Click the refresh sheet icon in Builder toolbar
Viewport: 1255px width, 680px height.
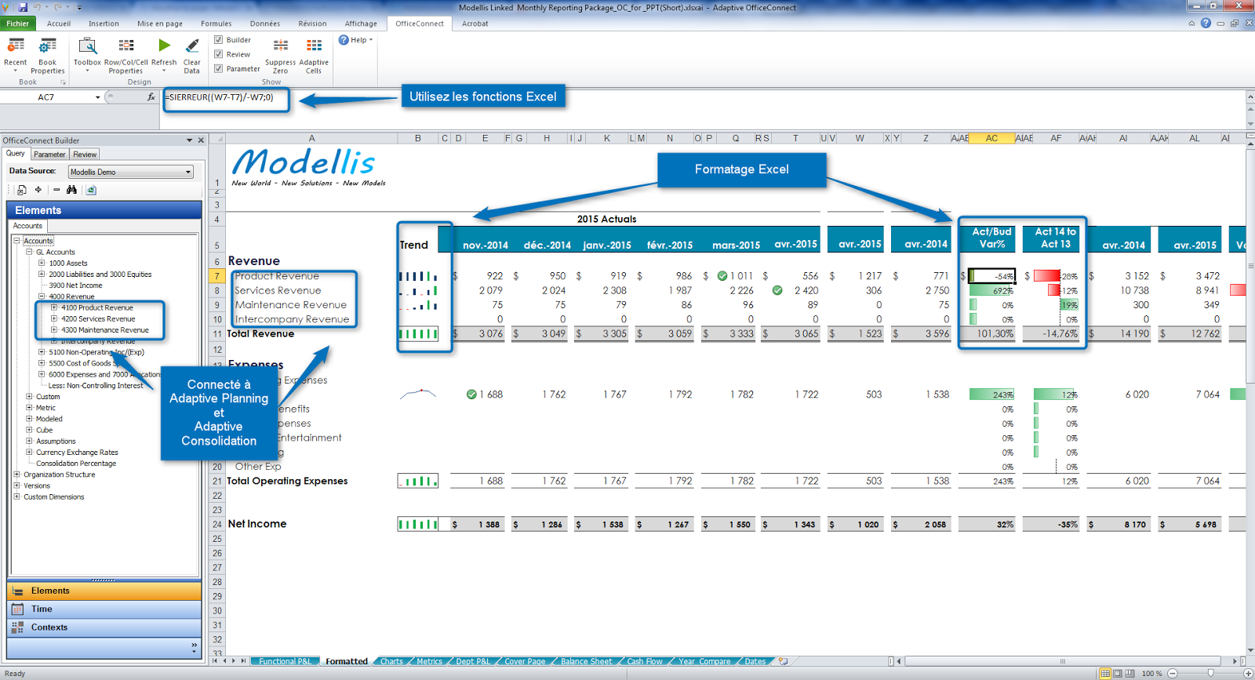tap(91, 190)
